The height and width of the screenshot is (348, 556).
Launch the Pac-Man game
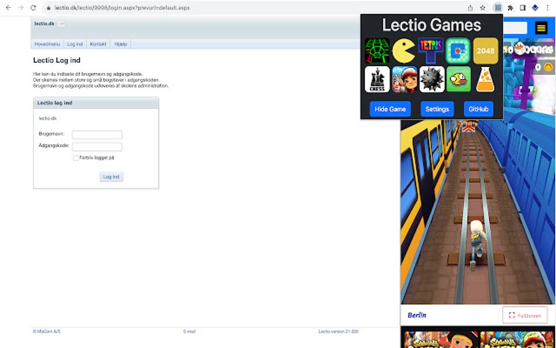tap(403, 51)
